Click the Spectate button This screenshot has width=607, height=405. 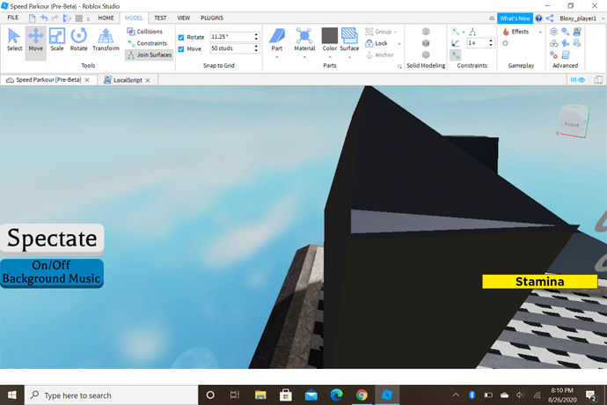click(x=52, y=239)
